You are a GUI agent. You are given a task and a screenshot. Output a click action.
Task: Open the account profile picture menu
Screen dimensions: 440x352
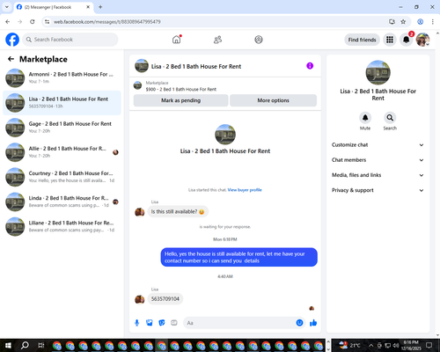(x=422, y=40)
